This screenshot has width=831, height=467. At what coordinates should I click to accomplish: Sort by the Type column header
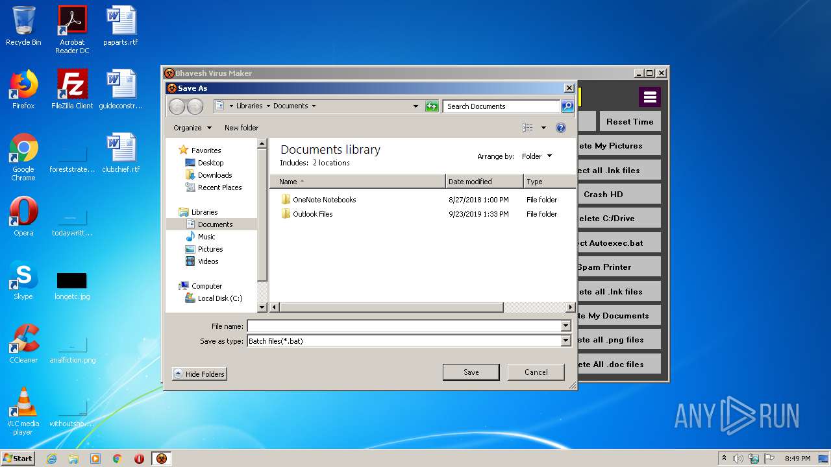pos(549,182)
